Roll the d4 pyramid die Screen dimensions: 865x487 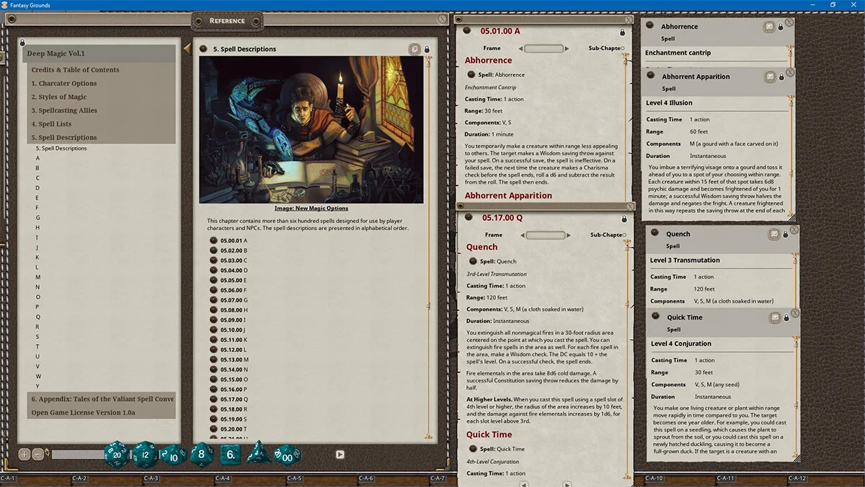tap(259, 455)
